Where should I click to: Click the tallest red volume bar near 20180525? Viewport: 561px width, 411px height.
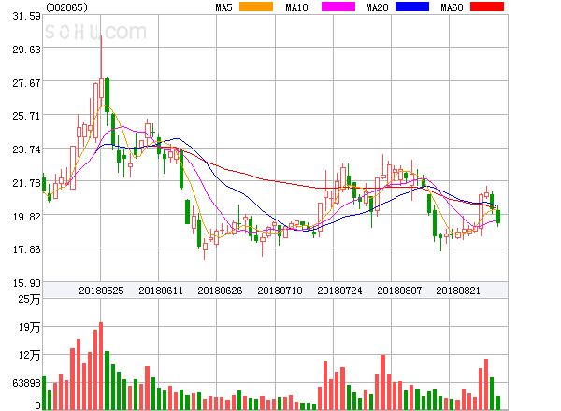[x=101, y=366]
